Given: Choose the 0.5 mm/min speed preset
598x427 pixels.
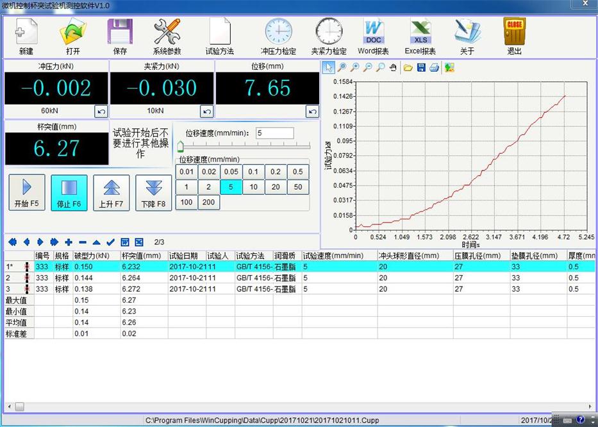Looking at the screenshot, I should (x=297, y=172).
